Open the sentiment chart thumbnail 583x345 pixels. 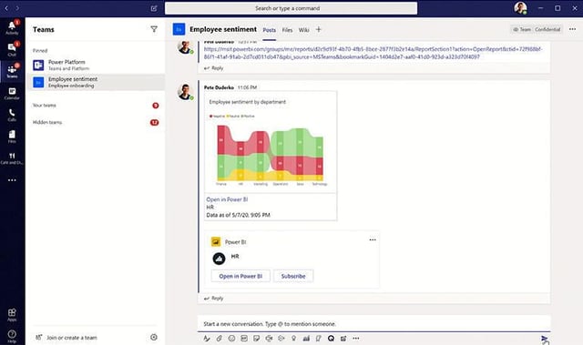click(271, 142)
